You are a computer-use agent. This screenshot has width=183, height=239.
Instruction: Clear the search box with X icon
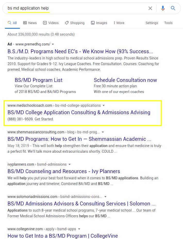click(x=150, y=8)
